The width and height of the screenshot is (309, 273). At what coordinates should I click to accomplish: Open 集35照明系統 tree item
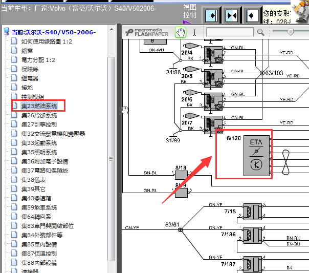39,152
